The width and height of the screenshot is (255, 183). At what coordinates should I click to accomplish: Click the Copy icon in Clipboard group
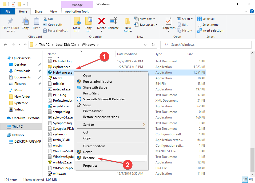coord(25,21)
